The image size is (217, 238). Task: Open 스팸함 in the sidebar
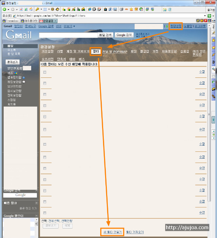(12, 100)
